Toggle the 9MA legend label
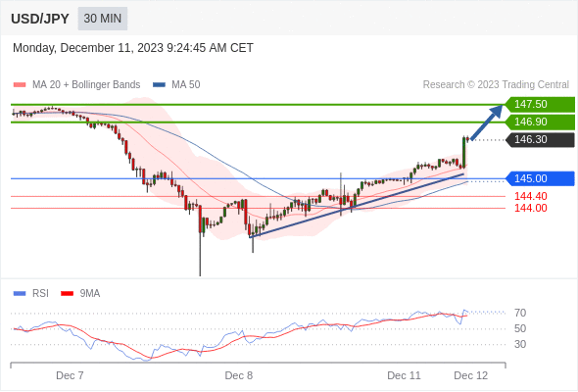578x392 pixels. [x=90, y=294]
